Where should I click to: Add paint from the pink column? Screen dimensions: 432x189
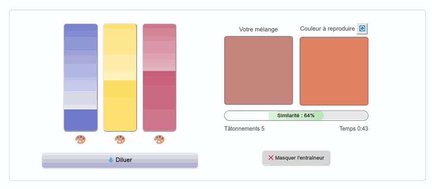pyautogui.click(x=159, y=65)
